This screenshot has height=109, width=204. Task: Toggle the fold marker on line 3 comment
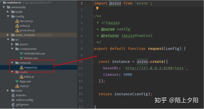pyautogui.click(x=92, y=16)
